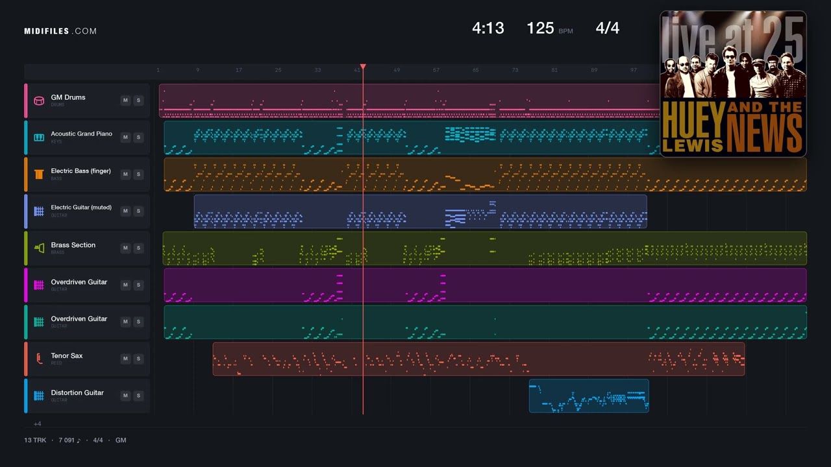Solo the GM Drums track
Image resolution: width=831 pixels, height=467 pixels.
coord(138,101)
